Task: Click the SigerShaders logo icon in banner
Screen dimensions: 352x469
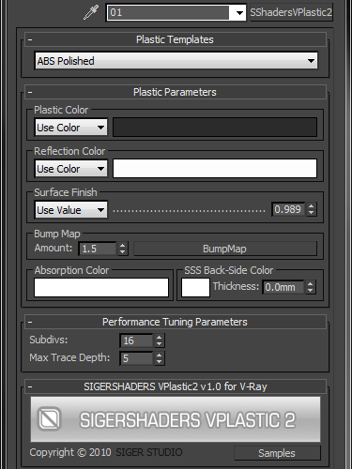Action: (49, 418)
